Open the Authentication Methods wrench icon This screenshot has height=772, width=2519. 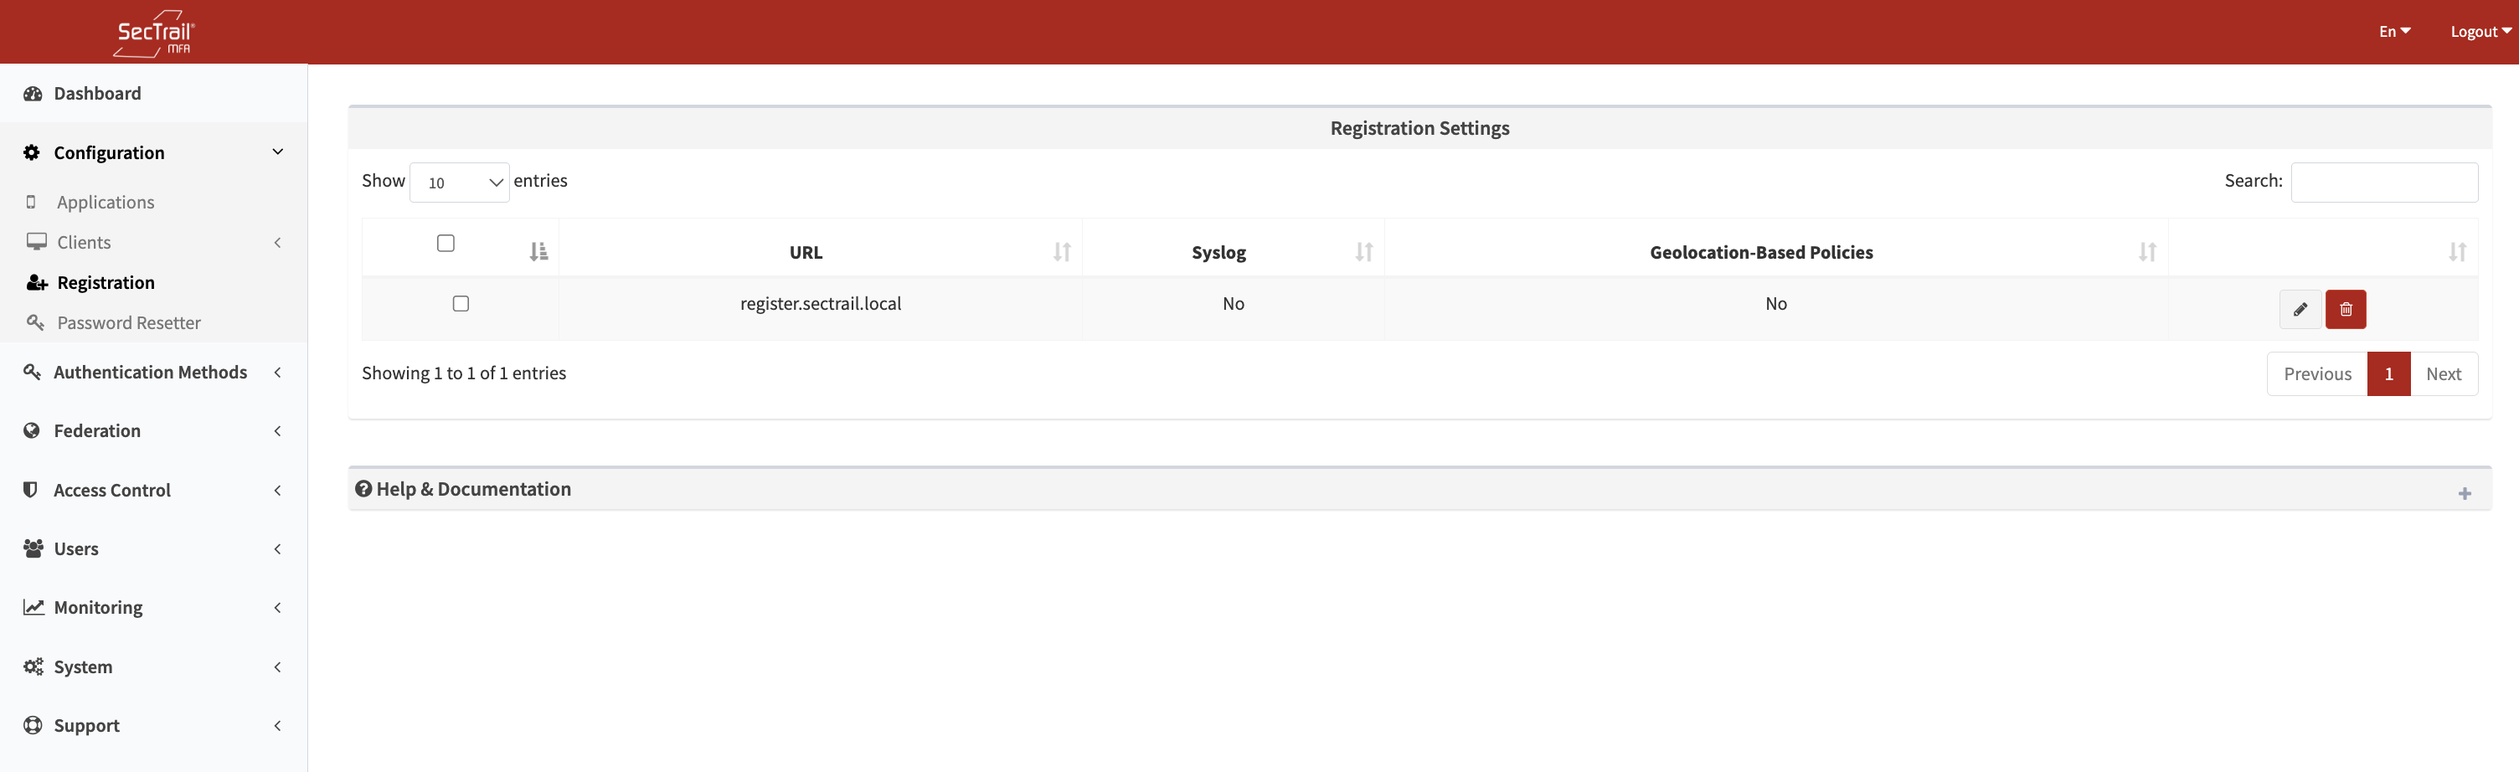(30, 371)
